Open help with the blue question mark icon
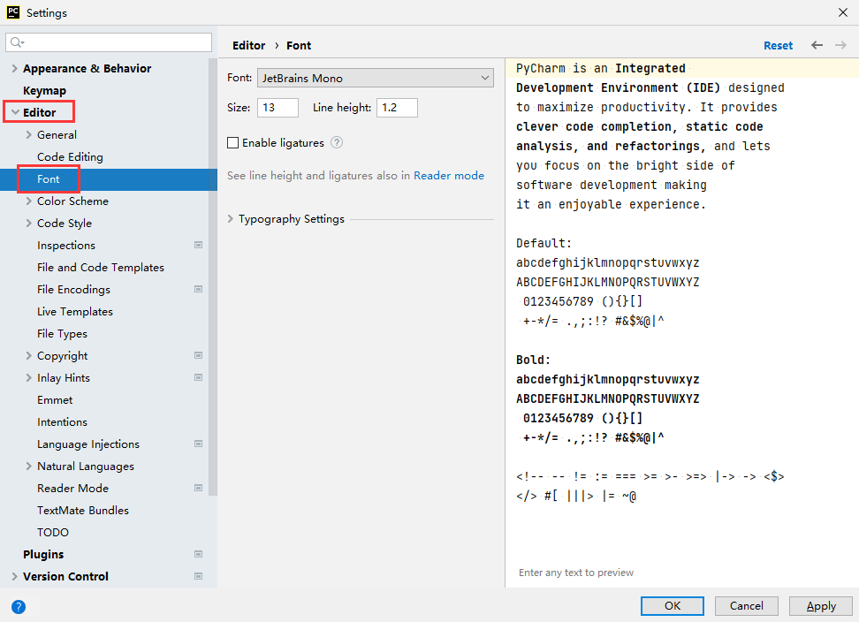859x622 pixels. tap(18, 607)
